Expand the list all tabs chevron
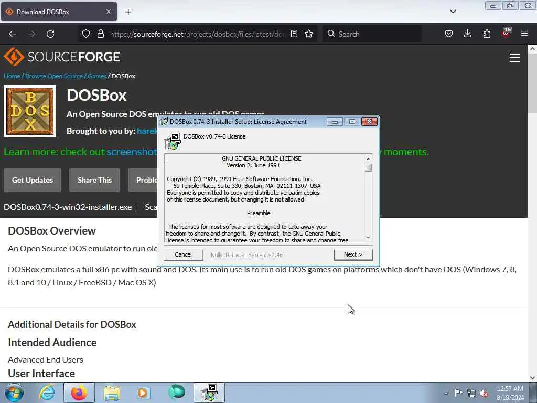The width and height of the screenshot is (537, 403). pos(453,12)
